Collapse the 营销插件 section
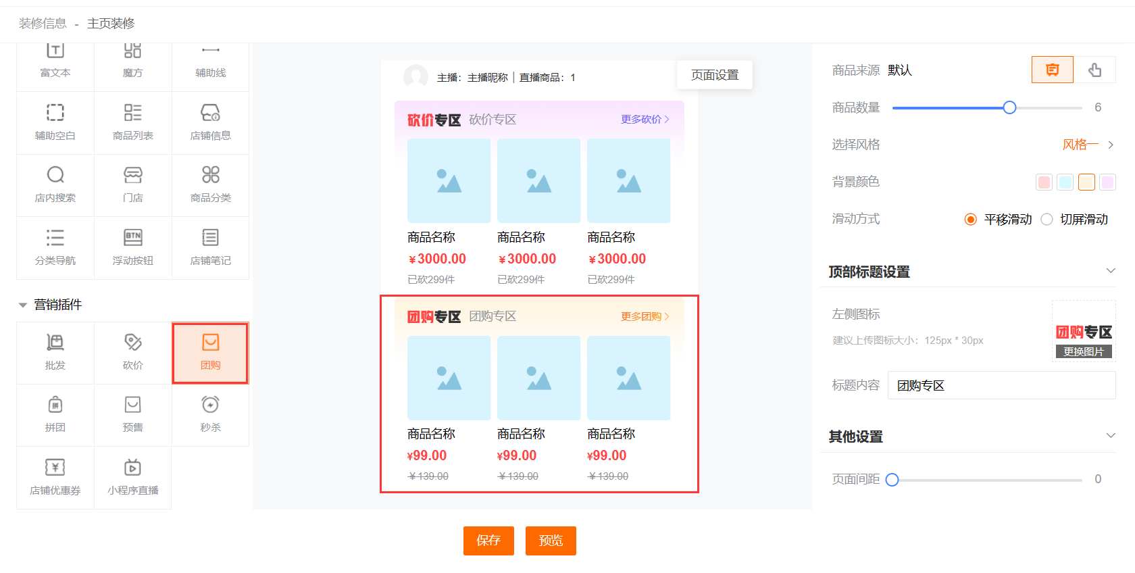The image size is (1135, 573). 23,305
